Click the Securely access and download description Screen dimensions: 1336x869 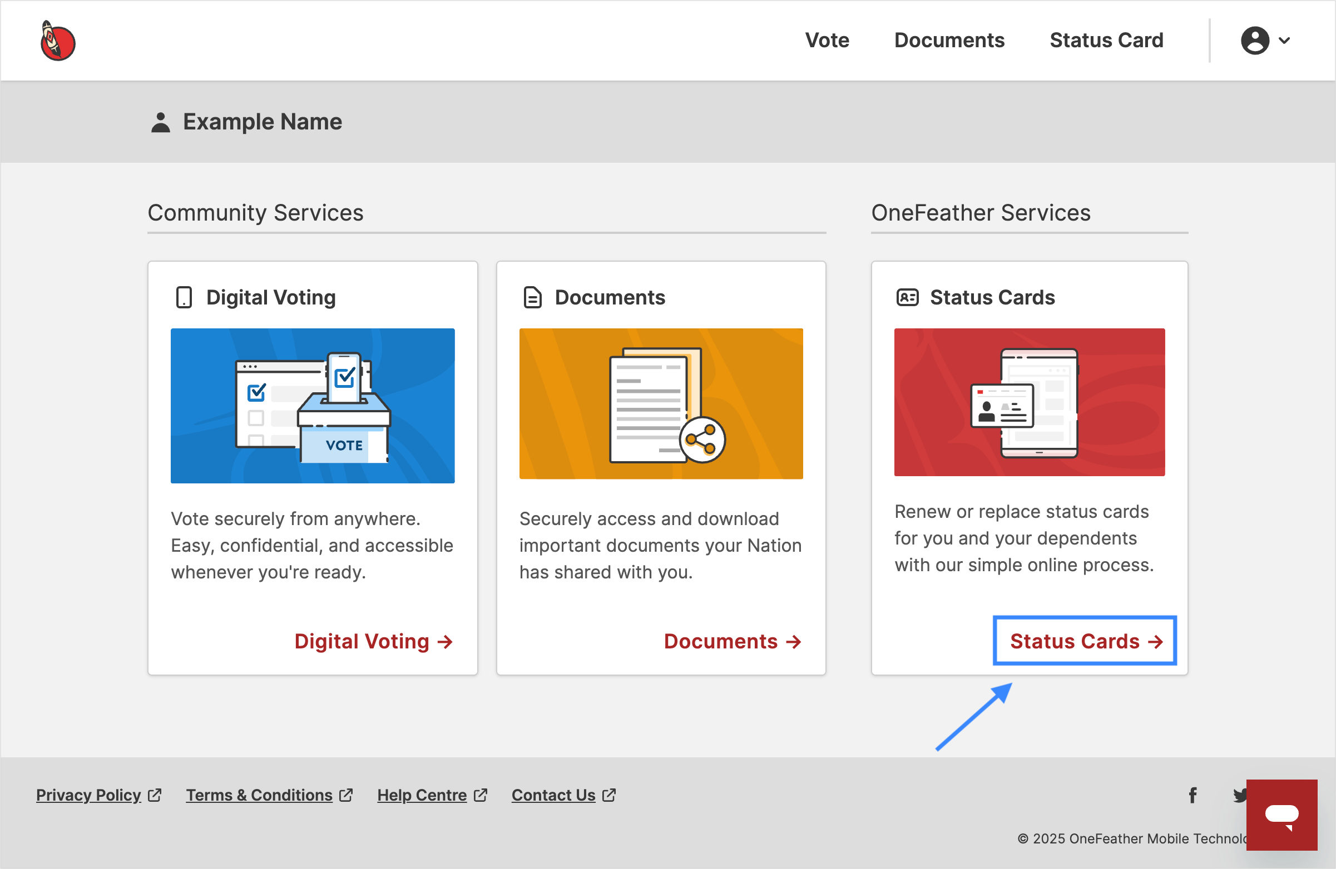660,546
